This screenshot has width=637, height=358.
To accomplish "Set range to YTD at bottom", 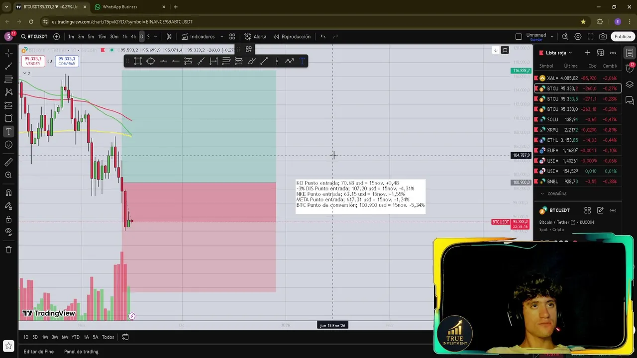I will point(75,337).
